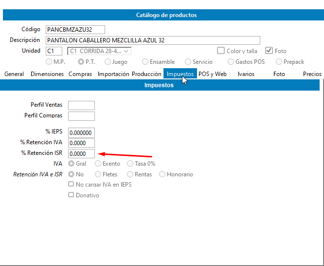324x266 pixels.
Task: Focus the Perfil Ventas field
Action: tap(81, 106)
